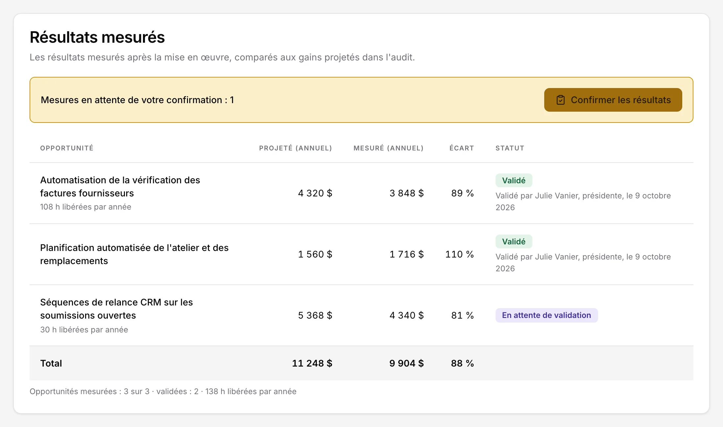Click the "En attente de validation" badge

tap(547, 315)
